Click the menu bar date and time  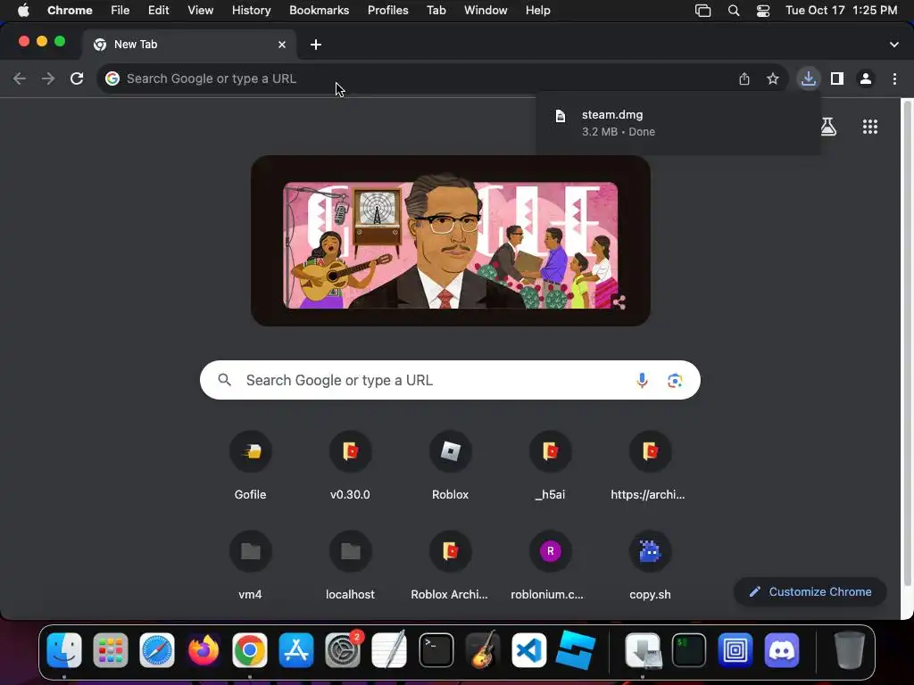click(841, 11)
